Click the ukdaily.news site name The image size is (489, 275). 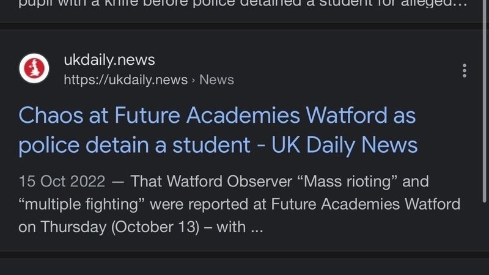109,60
